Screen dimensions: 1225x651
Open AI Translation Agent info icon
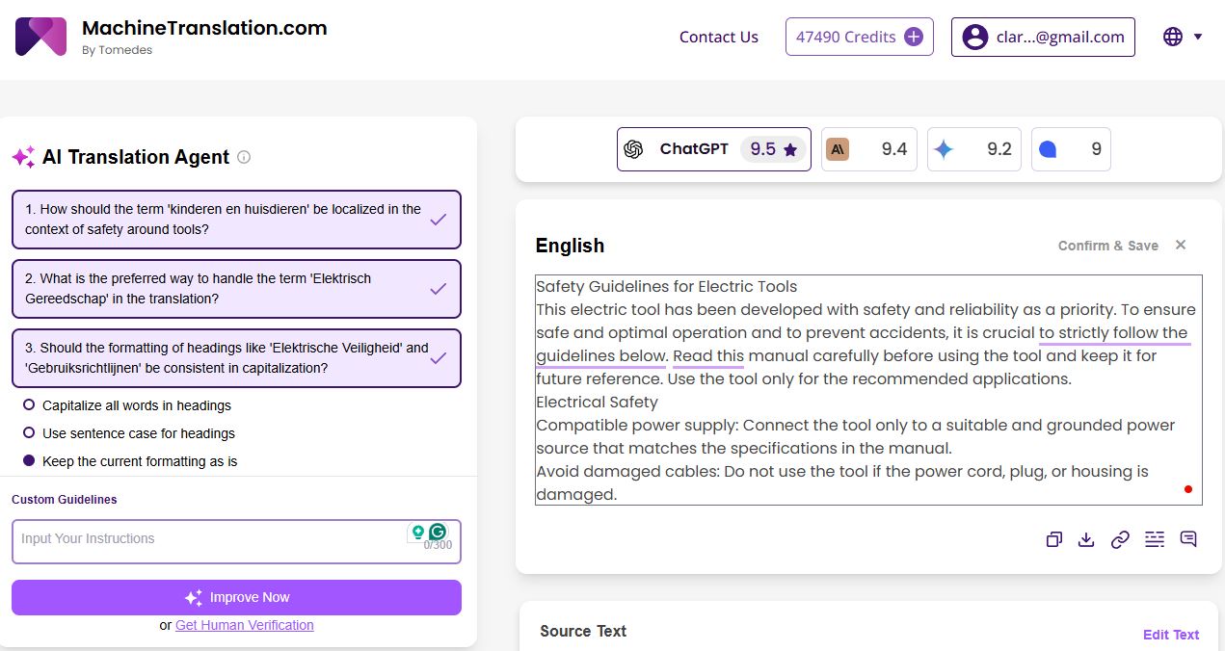point(244,157)
